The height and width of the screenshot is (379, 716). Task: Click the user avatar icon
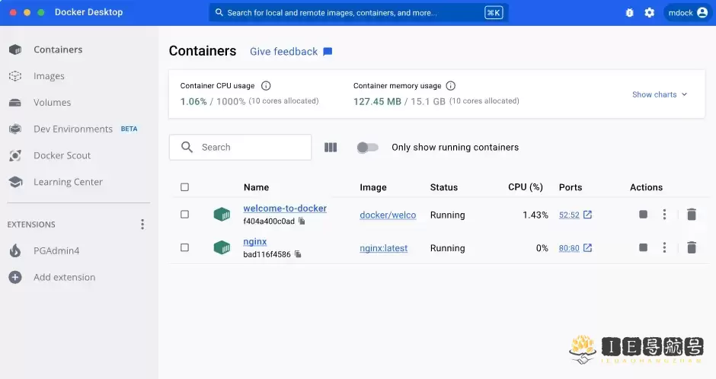tap(702, 13)
